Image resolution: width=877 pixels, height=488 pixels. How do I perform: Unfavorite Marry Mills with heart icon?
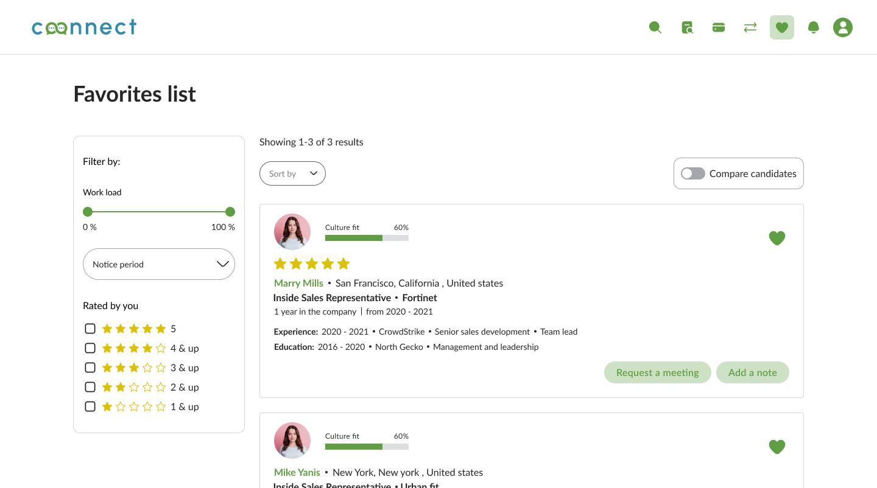click(777, 238)
